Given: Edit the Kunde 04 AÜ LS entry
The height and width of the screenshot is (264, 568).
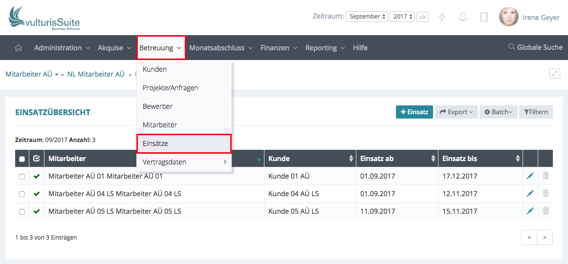Looking at the screenshot, I should tap(530, 194).
